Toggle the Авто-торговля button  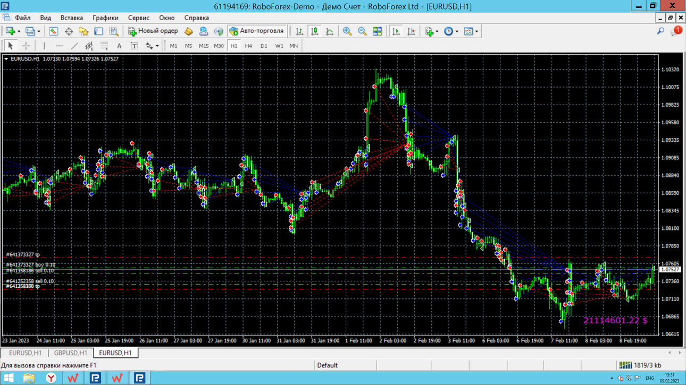point(257,31)
